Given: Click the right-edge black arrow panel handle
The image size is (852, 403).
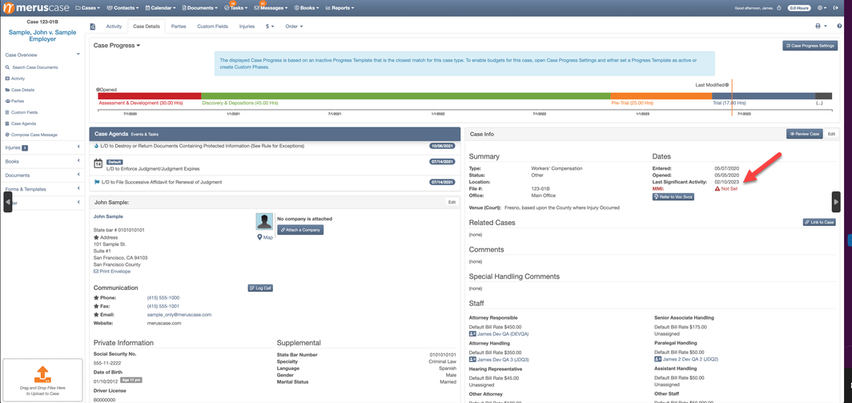Looking at the screenshot, I should click(836, 201).
